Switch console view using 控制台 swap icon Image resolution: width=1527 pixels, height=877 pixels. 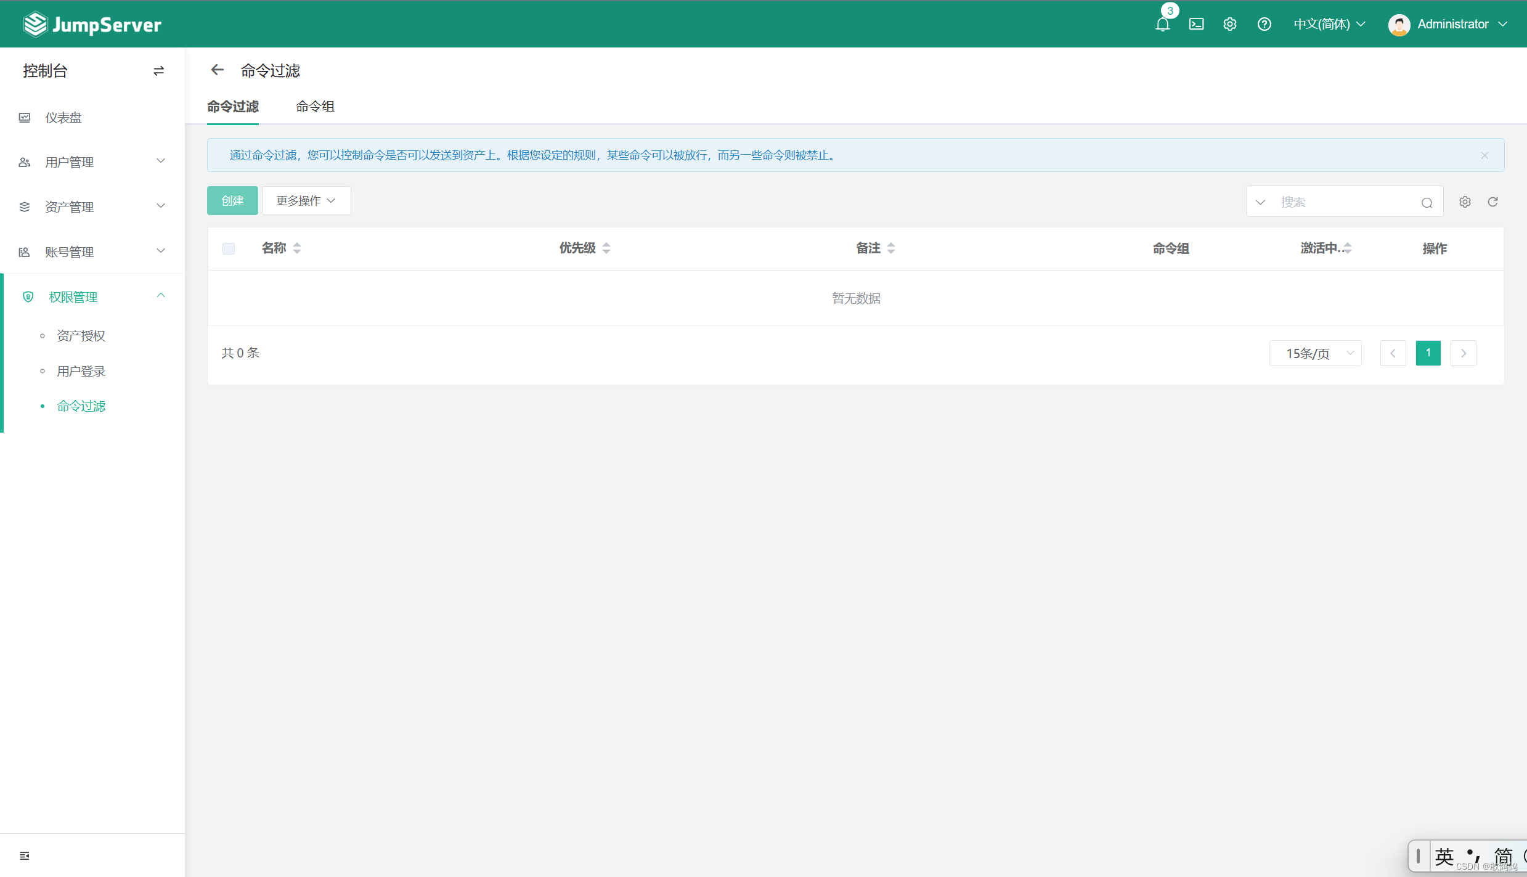click(x=158, y=71)
